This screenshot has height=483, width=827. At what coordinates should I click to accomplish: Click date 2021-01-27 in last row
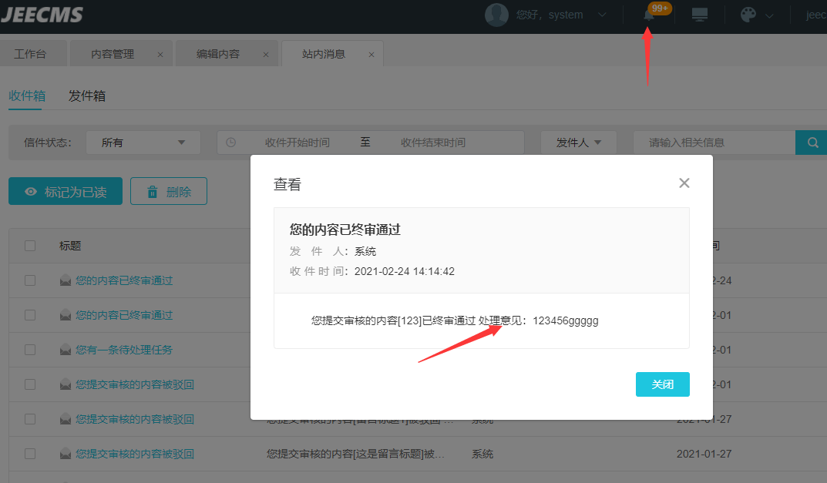pyautogui.click(x=704, y=454)
